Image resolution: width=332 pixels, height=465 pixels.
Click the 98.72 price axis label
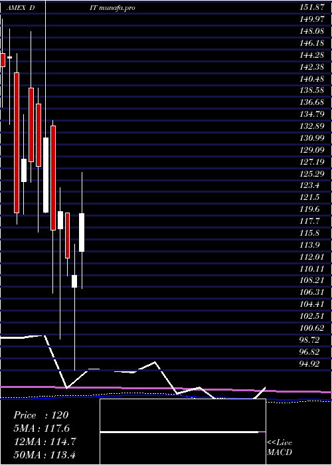coord(311,340)
